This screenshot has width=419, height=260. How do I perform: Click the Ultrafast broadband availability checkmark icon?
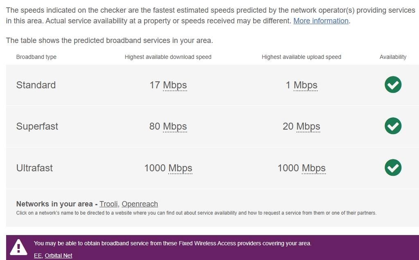click(x=393, y=167)
